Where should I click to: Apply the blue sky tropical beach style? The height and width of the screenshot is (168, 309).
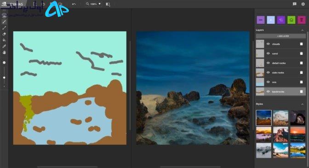[280, 151]
